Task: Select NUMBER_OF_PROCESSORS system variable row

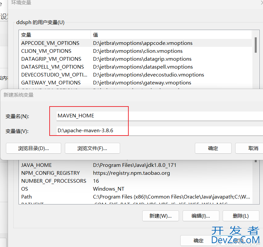Action: pos(136,181)
